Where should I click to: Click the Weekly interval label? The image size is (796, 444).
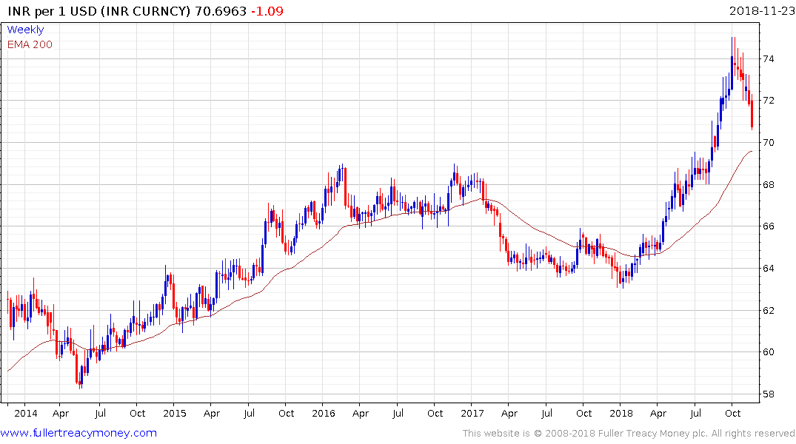[25, 30]
